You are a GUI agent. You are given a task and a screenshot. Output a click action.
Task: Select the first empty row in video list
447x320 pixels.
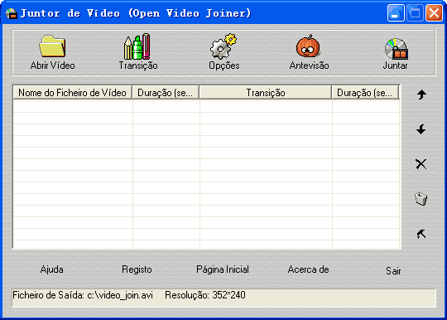click(206, 106)
